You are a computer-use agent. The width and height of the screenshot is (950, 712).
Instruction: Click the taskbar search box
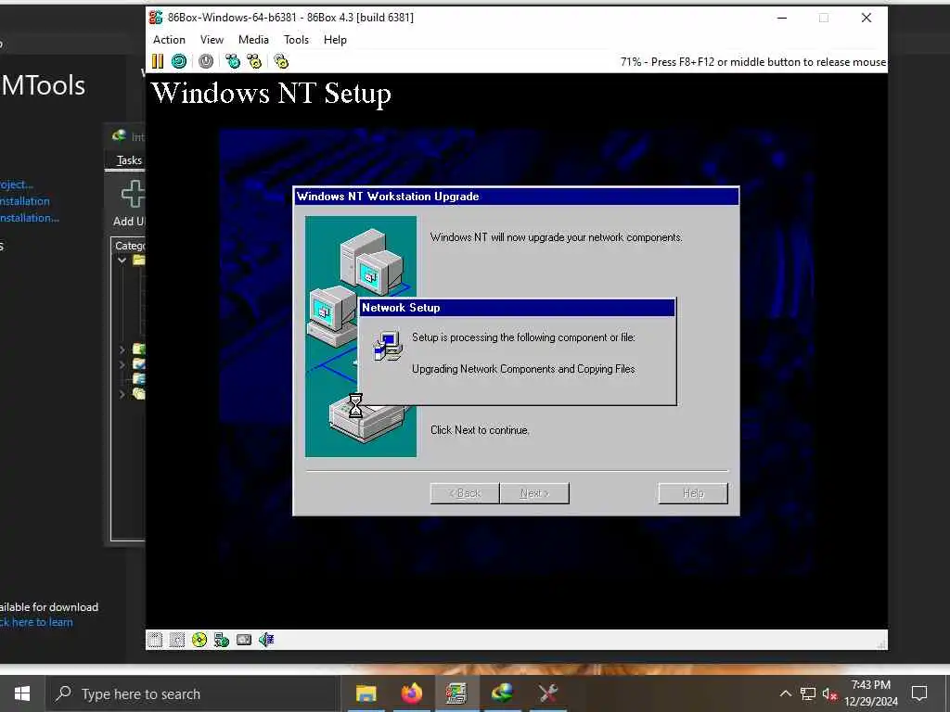(x=193, y=693)
